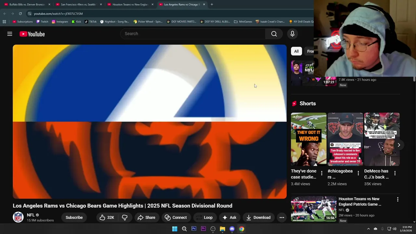Play 'They've done case studies' short thumbnail
Screen dimensions: 416x234
tap(309, 139)
